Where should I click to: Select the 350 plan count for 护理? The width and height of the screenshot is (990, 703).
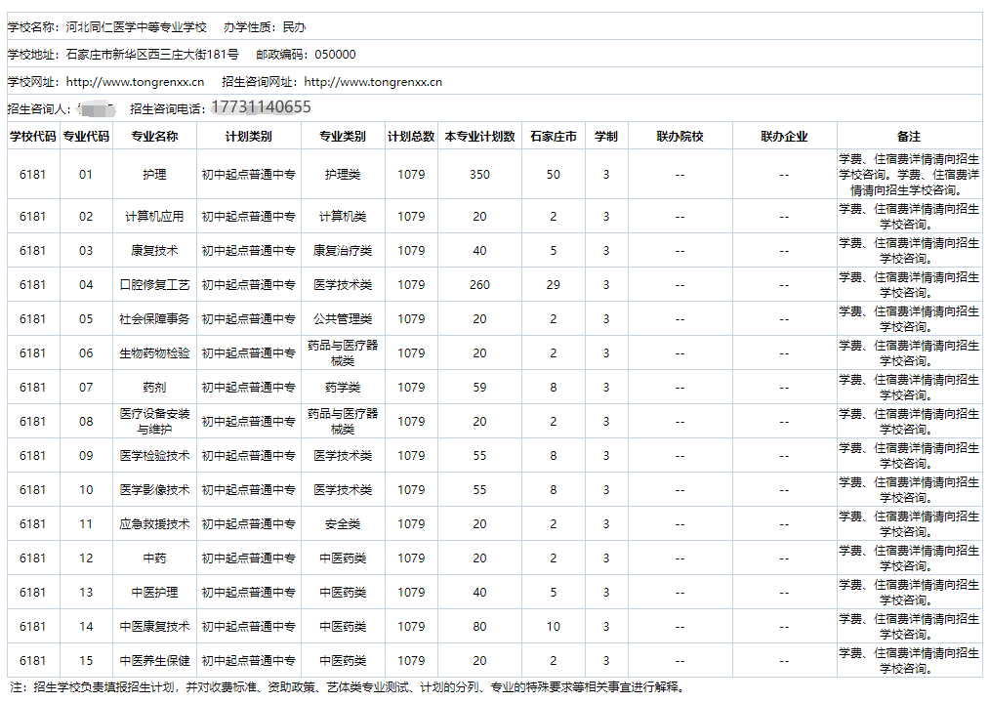point(479,174)
